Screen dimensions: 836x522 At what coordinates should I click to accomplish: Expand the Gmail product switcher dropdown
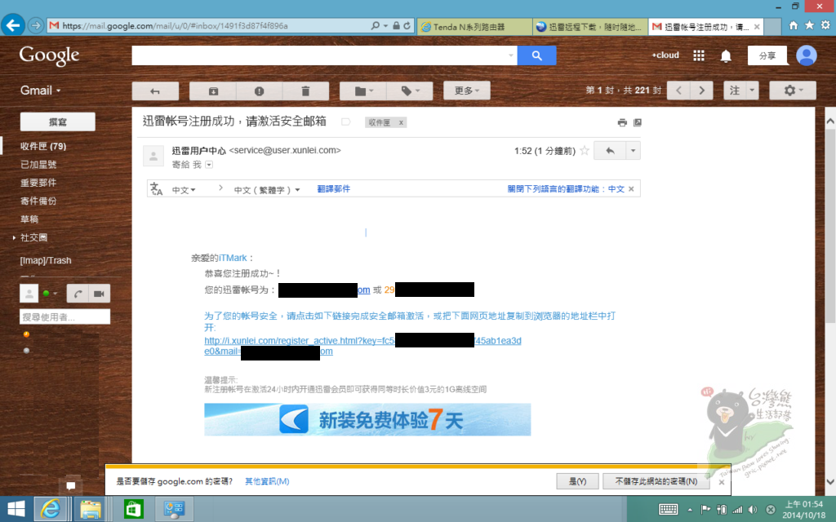click(x=41, y=91)
